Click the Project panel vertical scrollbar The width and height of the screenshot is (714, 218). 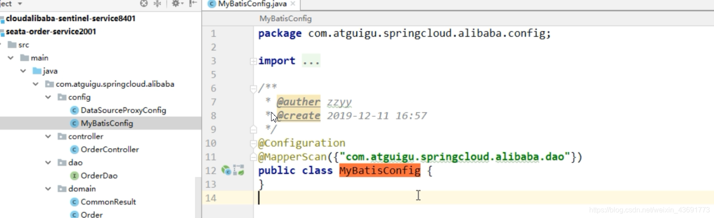coord(198,197)
